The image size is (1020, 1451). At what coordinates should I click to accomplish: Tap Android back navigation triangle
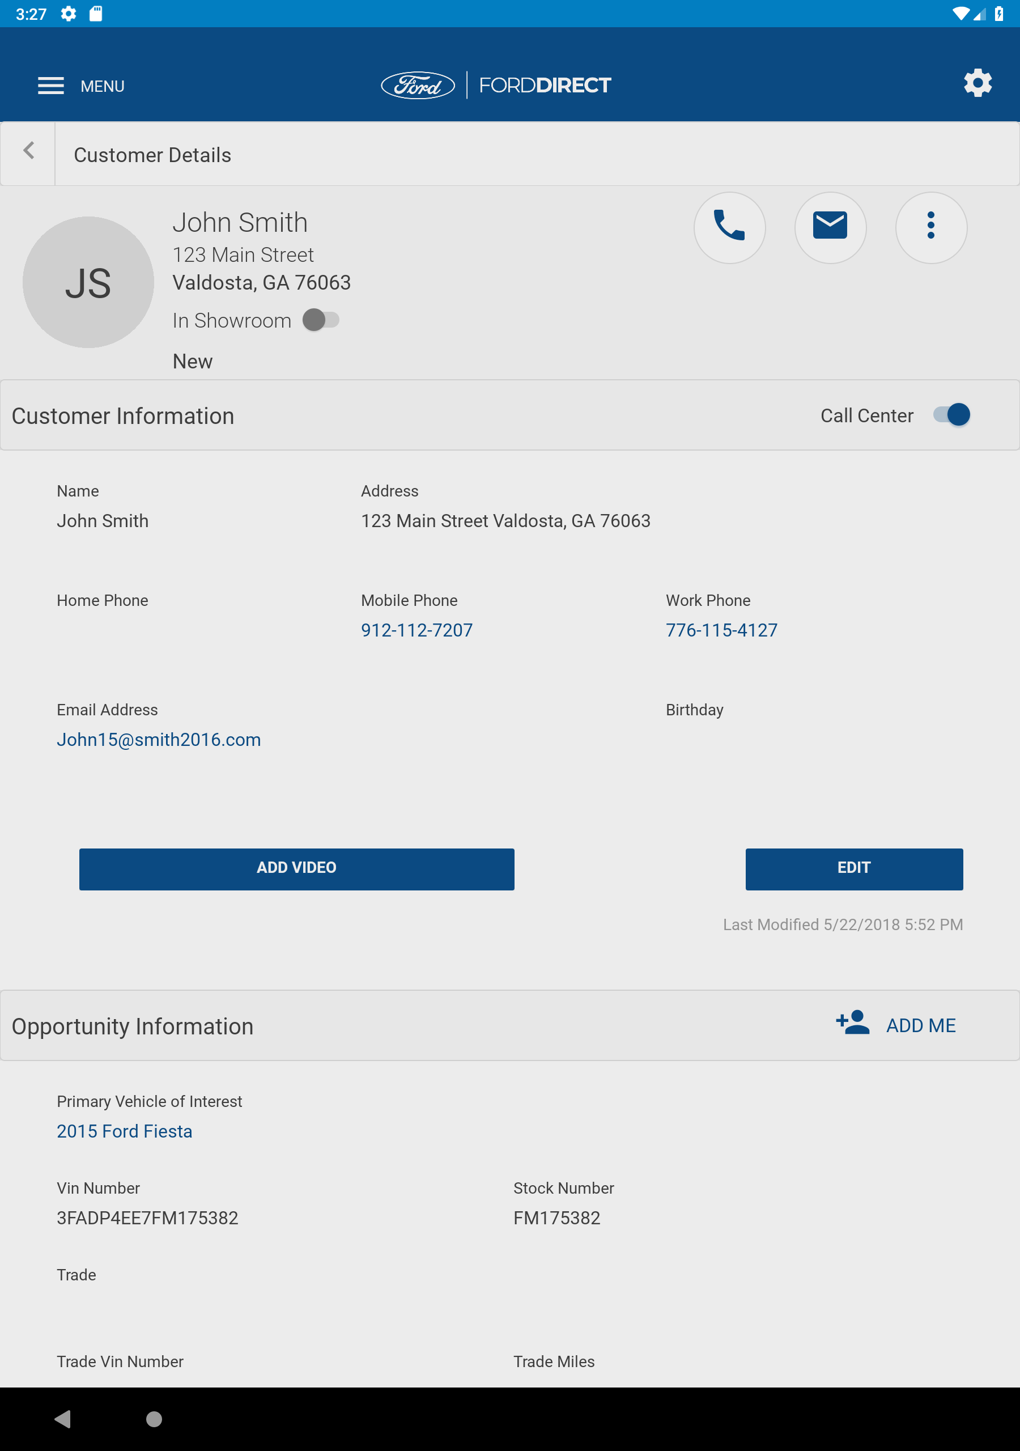pyautogui.click(x=62, y=1419)
